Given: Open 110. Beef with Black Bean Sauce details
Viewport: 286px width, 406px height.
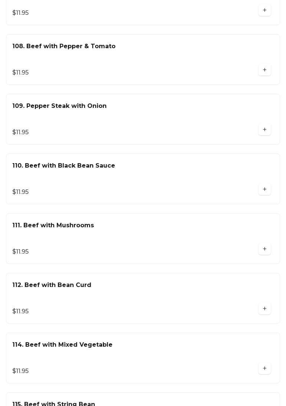Looking at the screenshot, I should coord(64,166).
